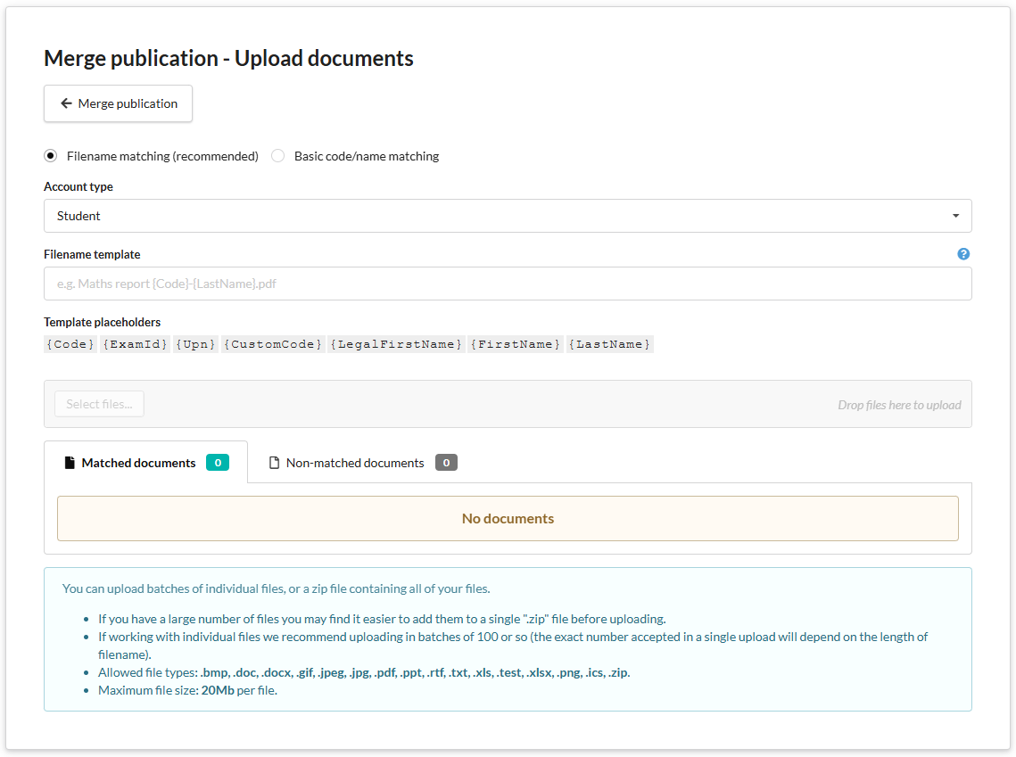Click the gray 0 counter badge

click(446, 462)
